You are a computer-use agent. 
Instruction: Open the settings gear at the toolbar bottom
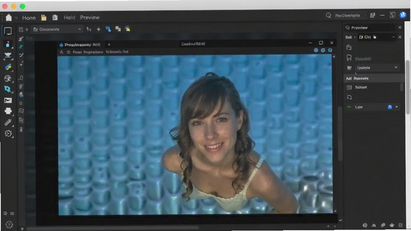(9, 224)
